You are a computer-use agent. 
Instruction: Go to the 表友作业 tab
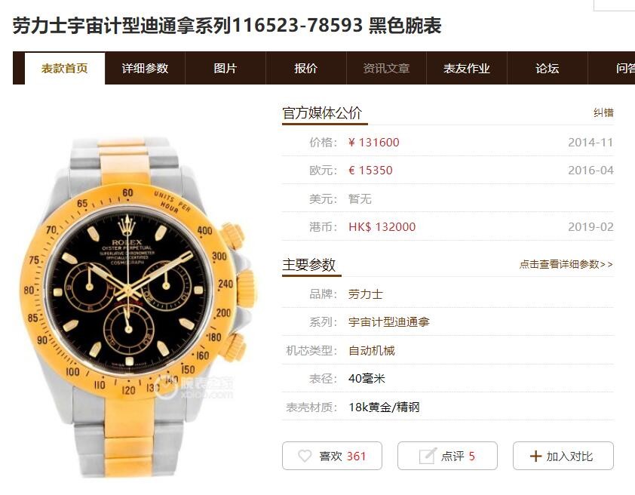click(467, 68)
